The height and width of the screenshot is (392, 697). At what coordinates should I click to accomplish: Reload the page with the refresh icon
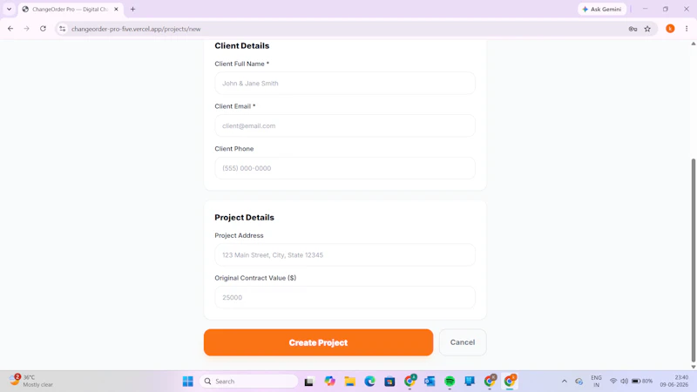(43, 29)
